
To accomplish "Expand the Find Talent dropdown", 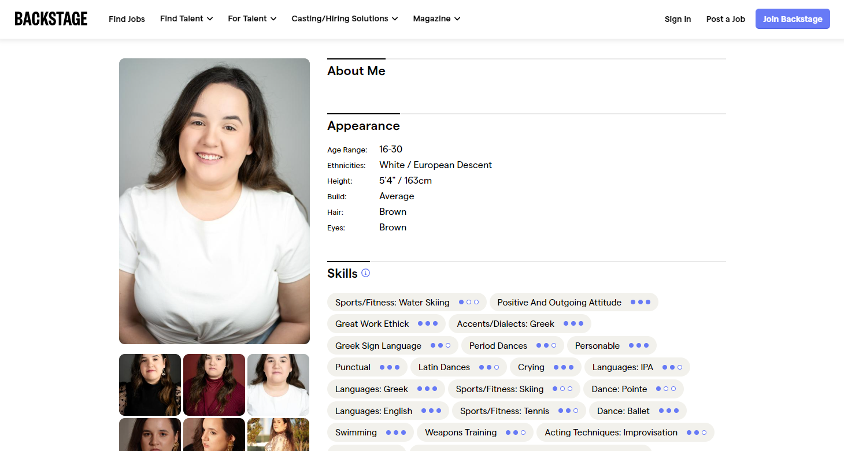I will point(186,19).
